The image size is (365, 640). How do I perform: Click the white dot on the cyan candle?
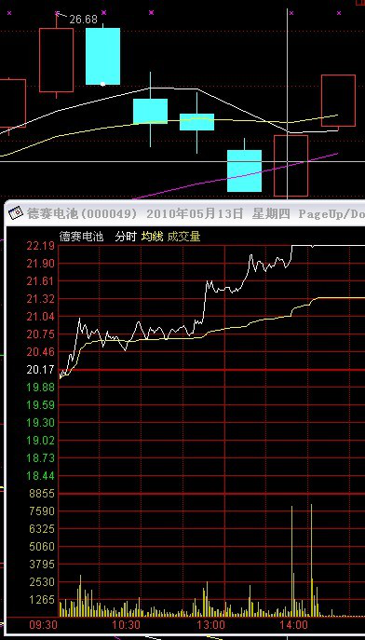(102, 84)
